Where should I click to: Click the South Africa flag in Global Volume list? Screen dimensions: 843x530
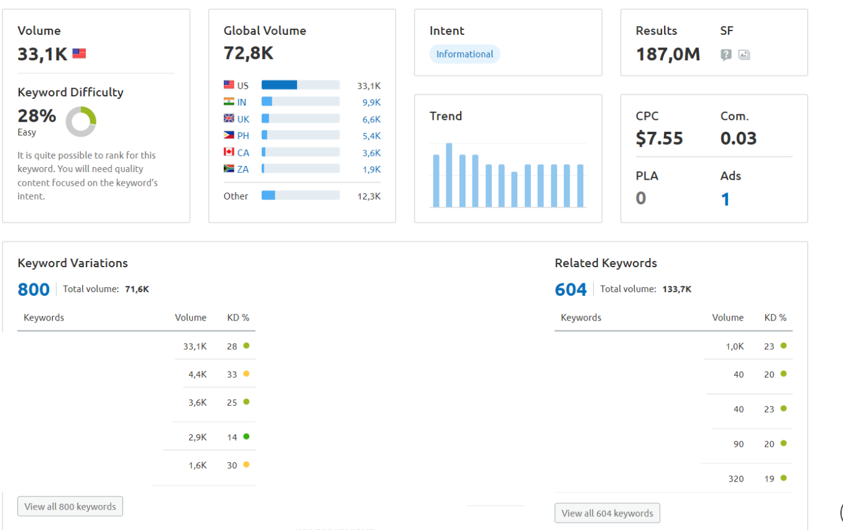[229, 169]
